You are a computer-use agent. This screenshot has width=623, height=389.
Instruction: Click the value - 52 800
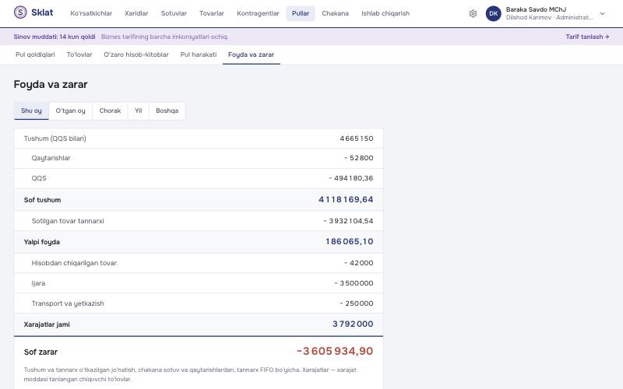pos(359,158)
